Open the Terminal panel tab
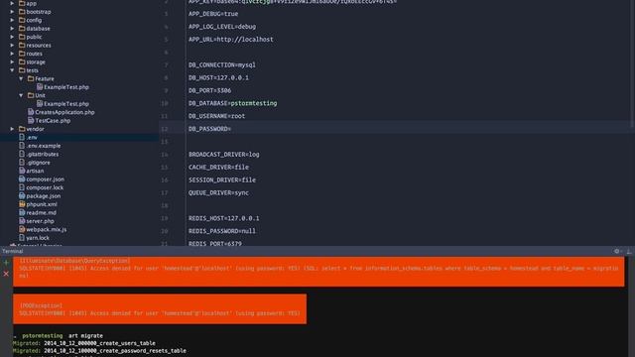635x357 pixels. tap(13, 251)
